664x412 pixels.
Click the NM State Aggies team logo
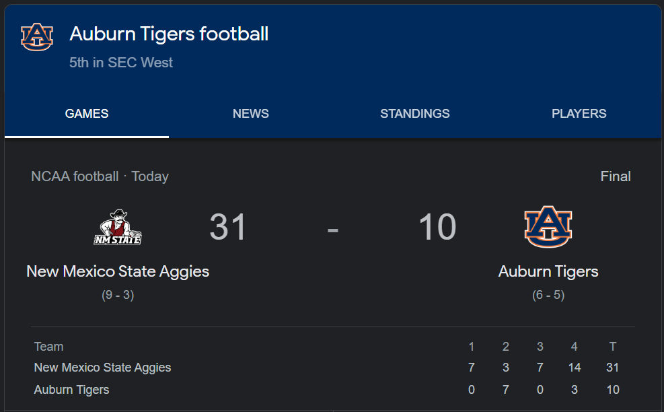click(118, 227)
